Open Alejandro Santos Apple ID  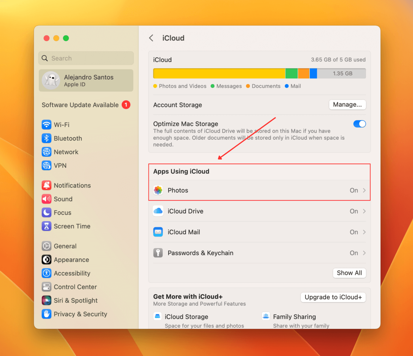[86, 80]
